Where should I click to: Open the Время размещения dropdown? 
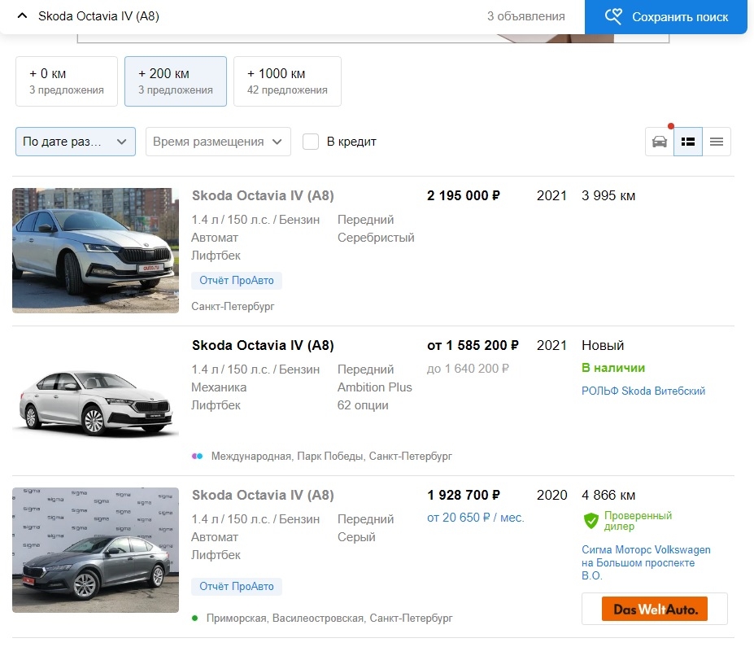[218, 142]
